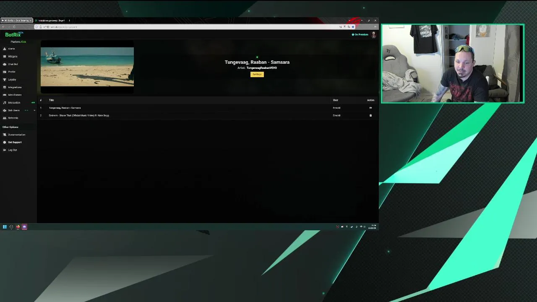
Task: Click the Go Premium link
Action: tap(360, 34)
